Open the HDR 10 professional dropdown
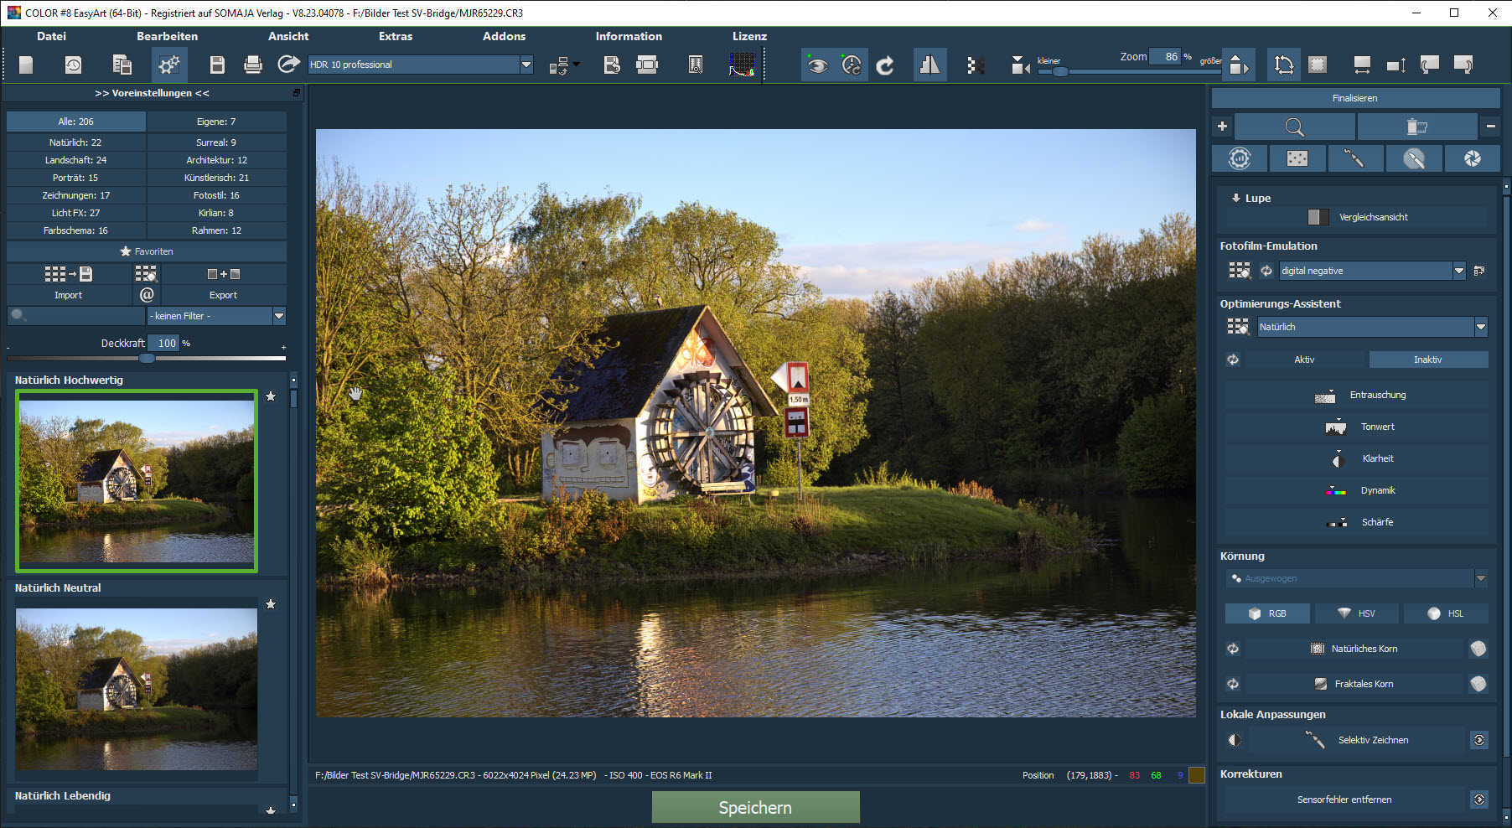This screenshot has height=828, width=1512. click(x=526, y=65)
